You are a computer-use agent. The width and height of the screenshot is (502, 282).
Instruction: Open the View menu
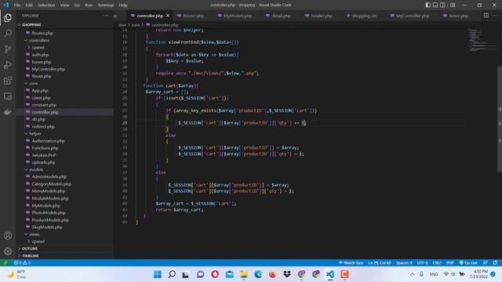64,5
